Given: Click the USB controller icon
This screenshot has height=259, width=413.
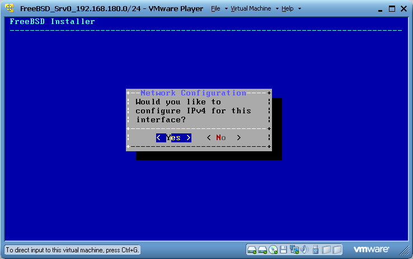Looking at the screenshot, I should point(315,250).
